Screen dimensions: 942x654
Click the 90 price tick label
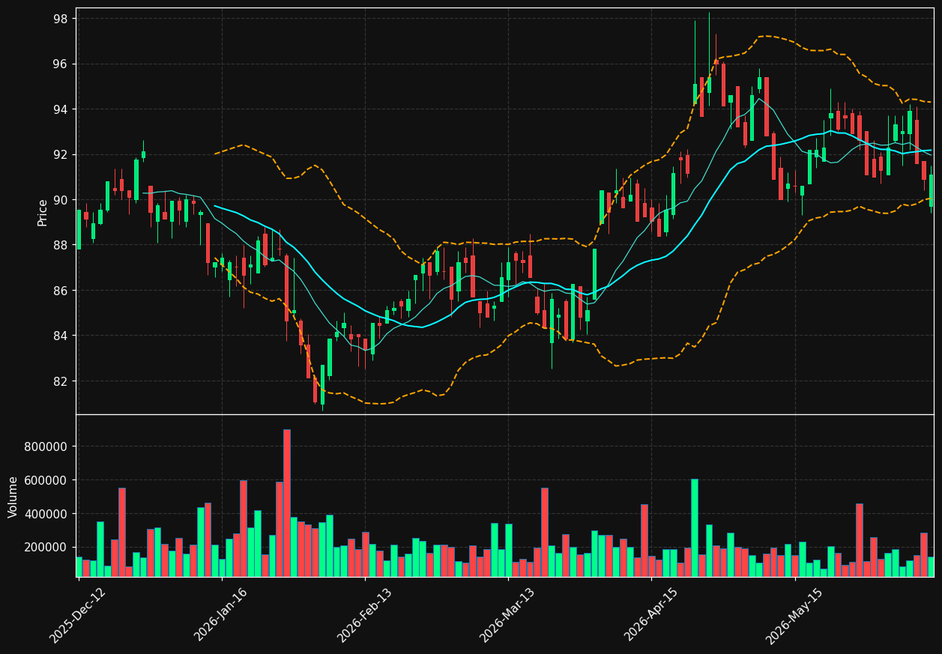pos(61,200)
